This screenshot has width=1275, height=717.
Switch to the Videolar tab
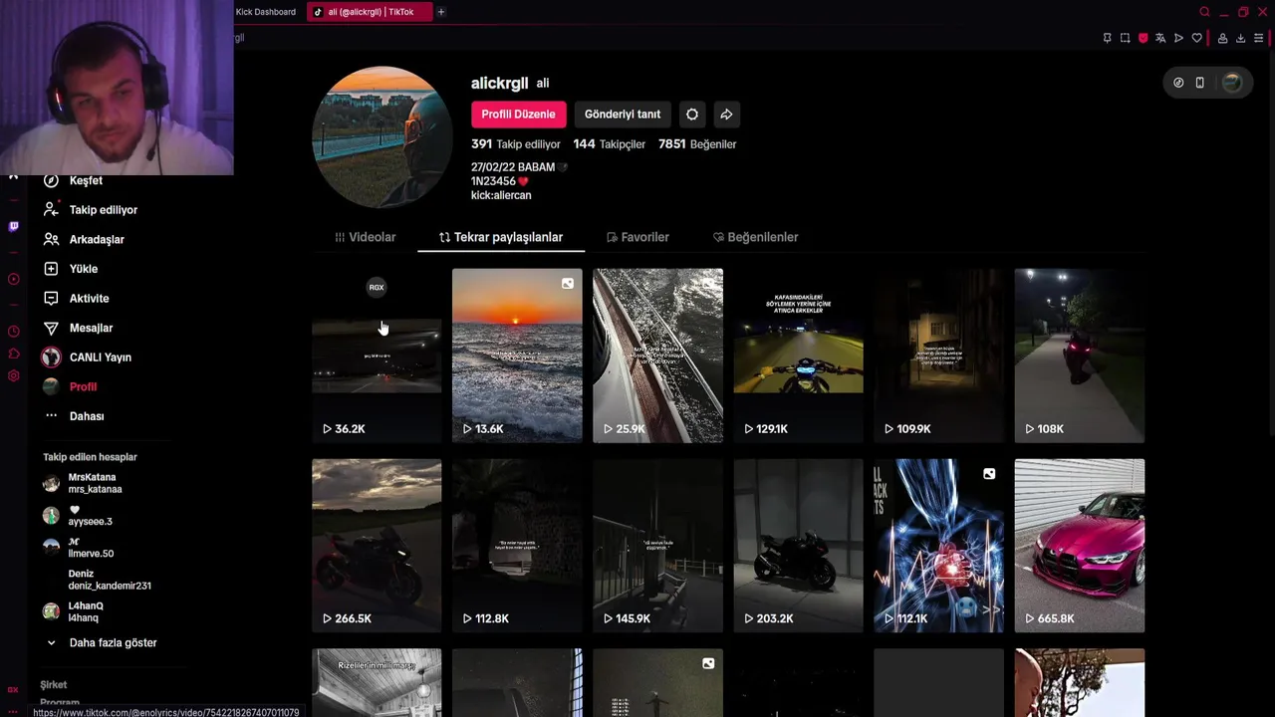click(x=366, y=237)
